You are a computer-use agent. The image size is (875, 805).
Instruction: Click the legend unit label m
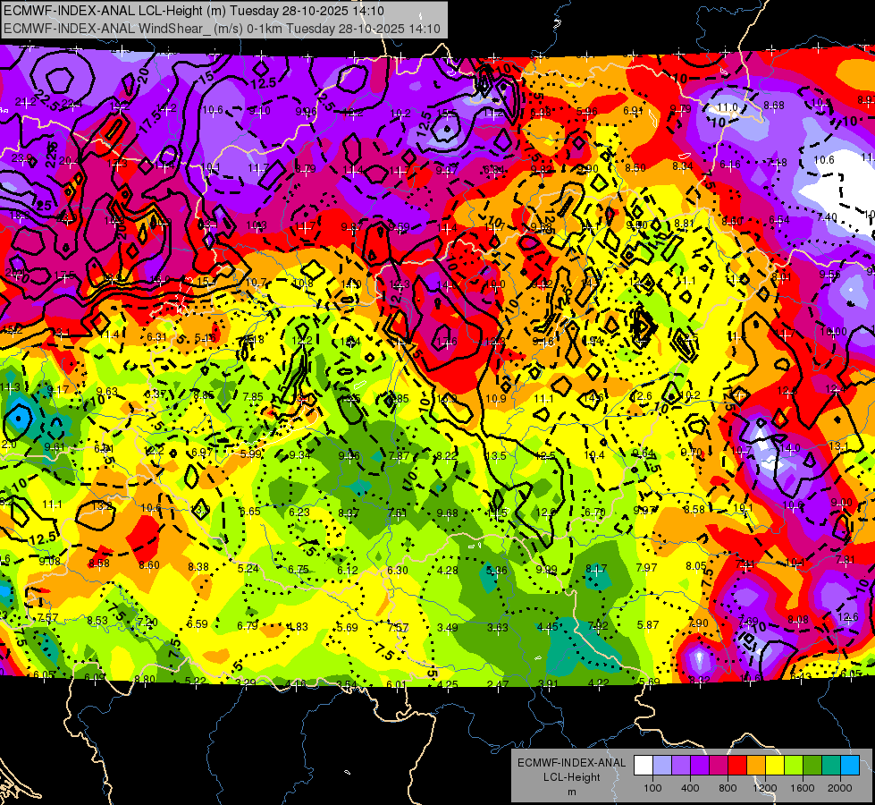coord(571,792)
